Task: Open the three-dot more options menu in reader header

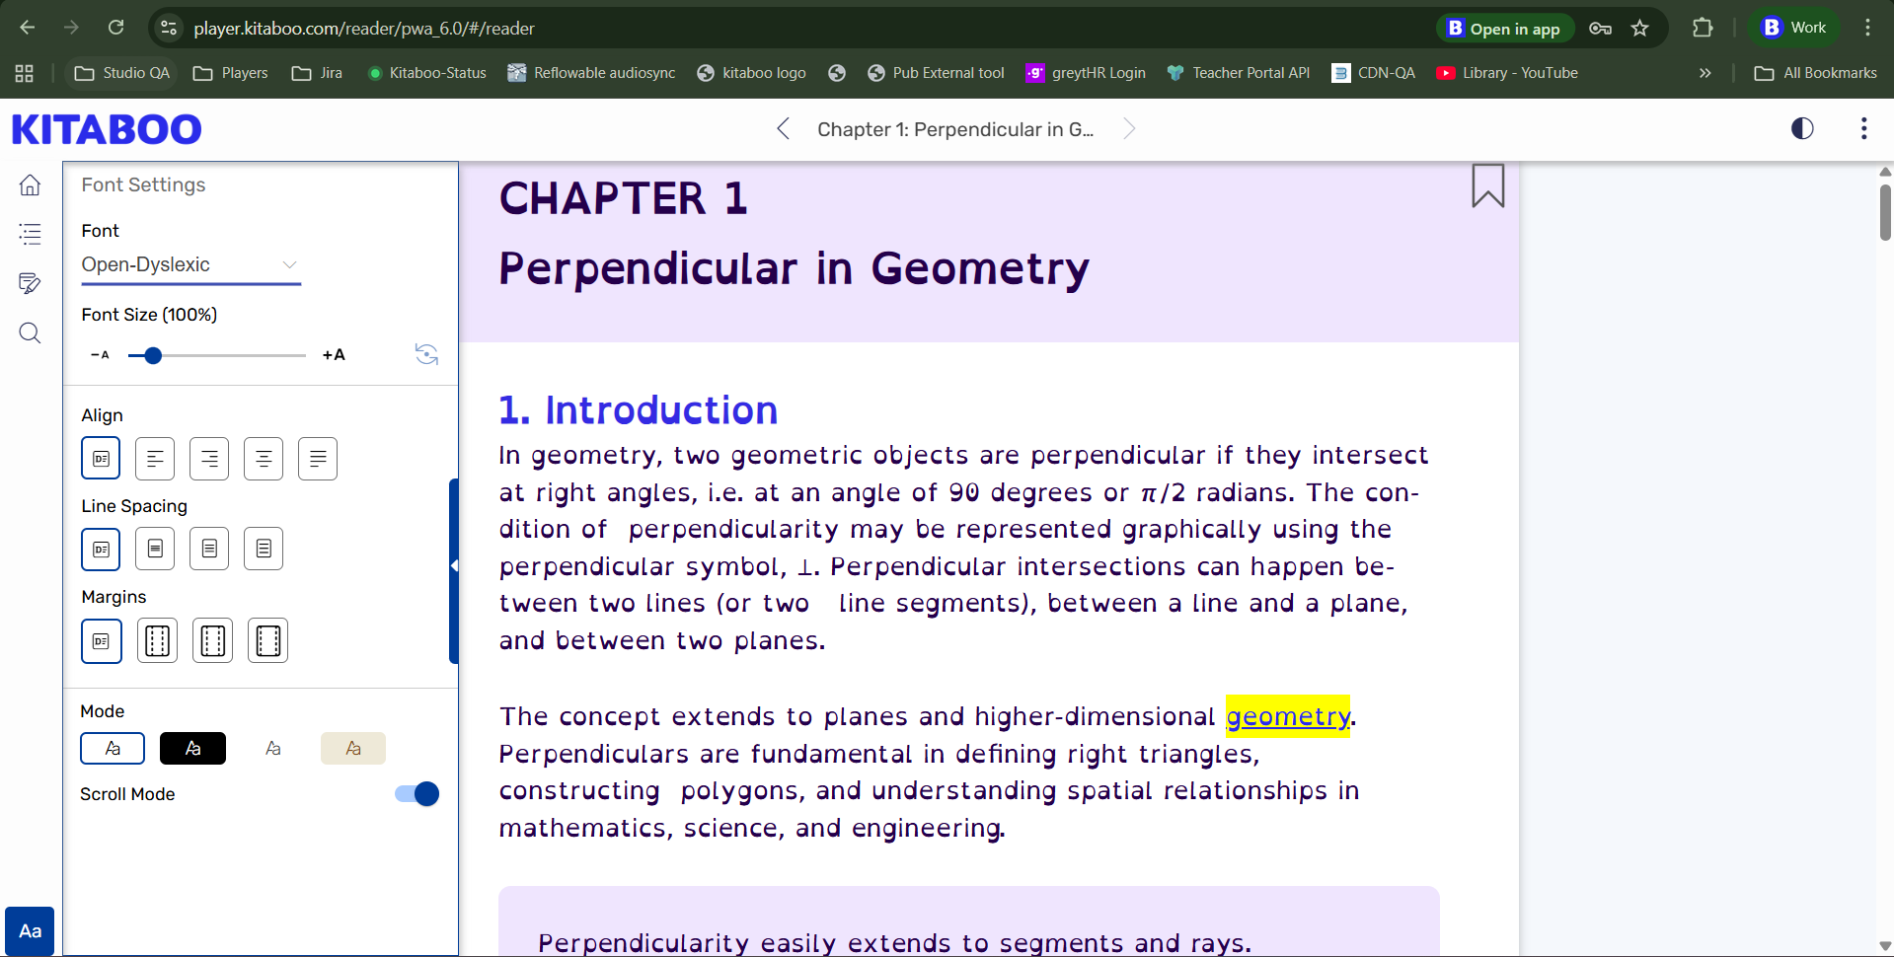Action: (1863, 129)
